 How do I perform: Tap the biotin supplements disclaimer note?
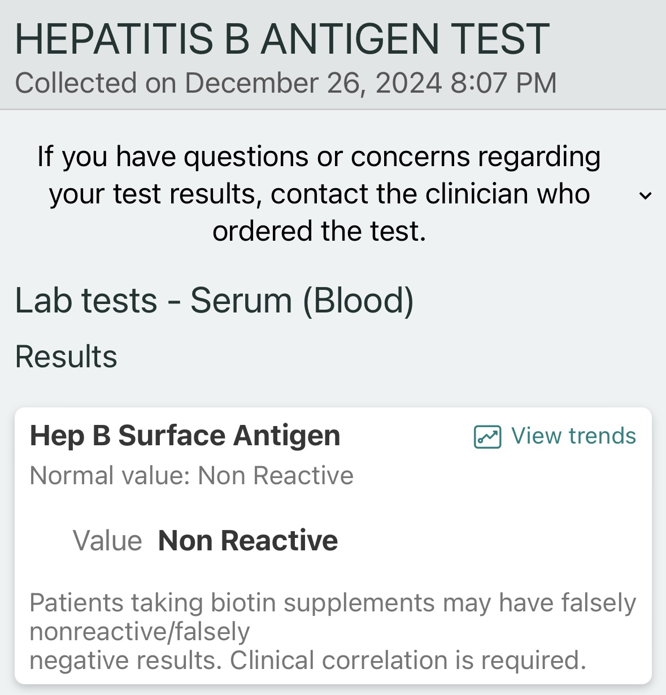333,632
